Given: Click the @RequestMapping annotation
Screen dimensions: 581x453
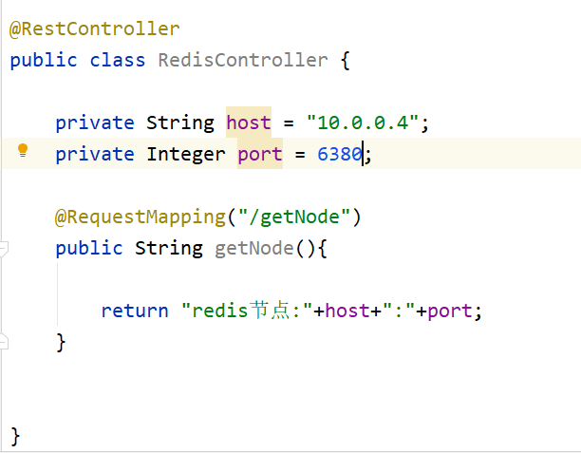Looking at the screenshot, I should [x=141, y=217].
